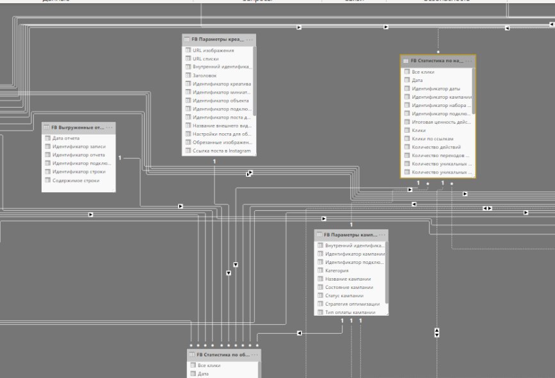555x378 pixels.
Task: Click table icon in FB Параметры креа header
Action: 187,39
